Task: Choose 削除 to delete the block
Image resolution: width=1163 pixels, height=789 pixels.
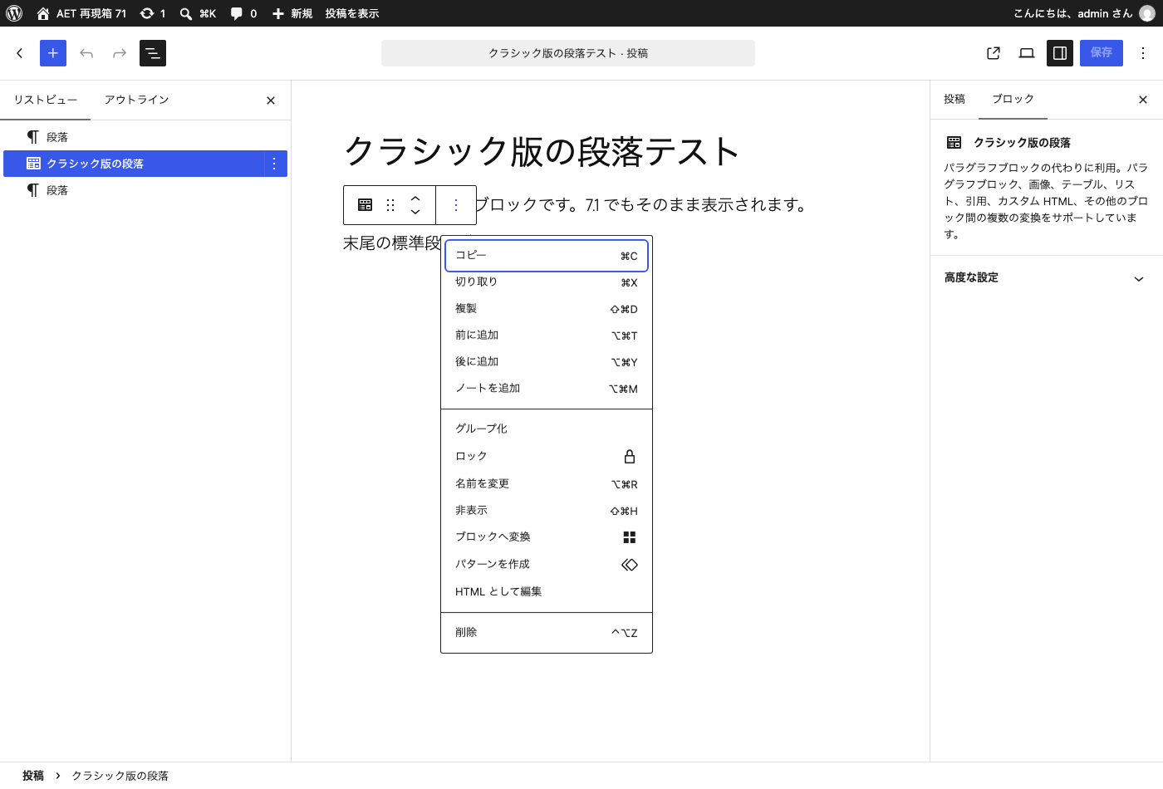Action: pyautogui.click(x=547, y=632)
